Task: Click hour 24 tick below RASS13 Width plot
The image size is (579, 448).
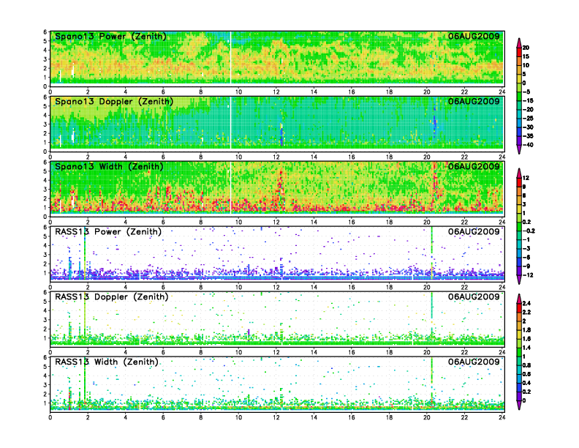Action: [502, 417]
